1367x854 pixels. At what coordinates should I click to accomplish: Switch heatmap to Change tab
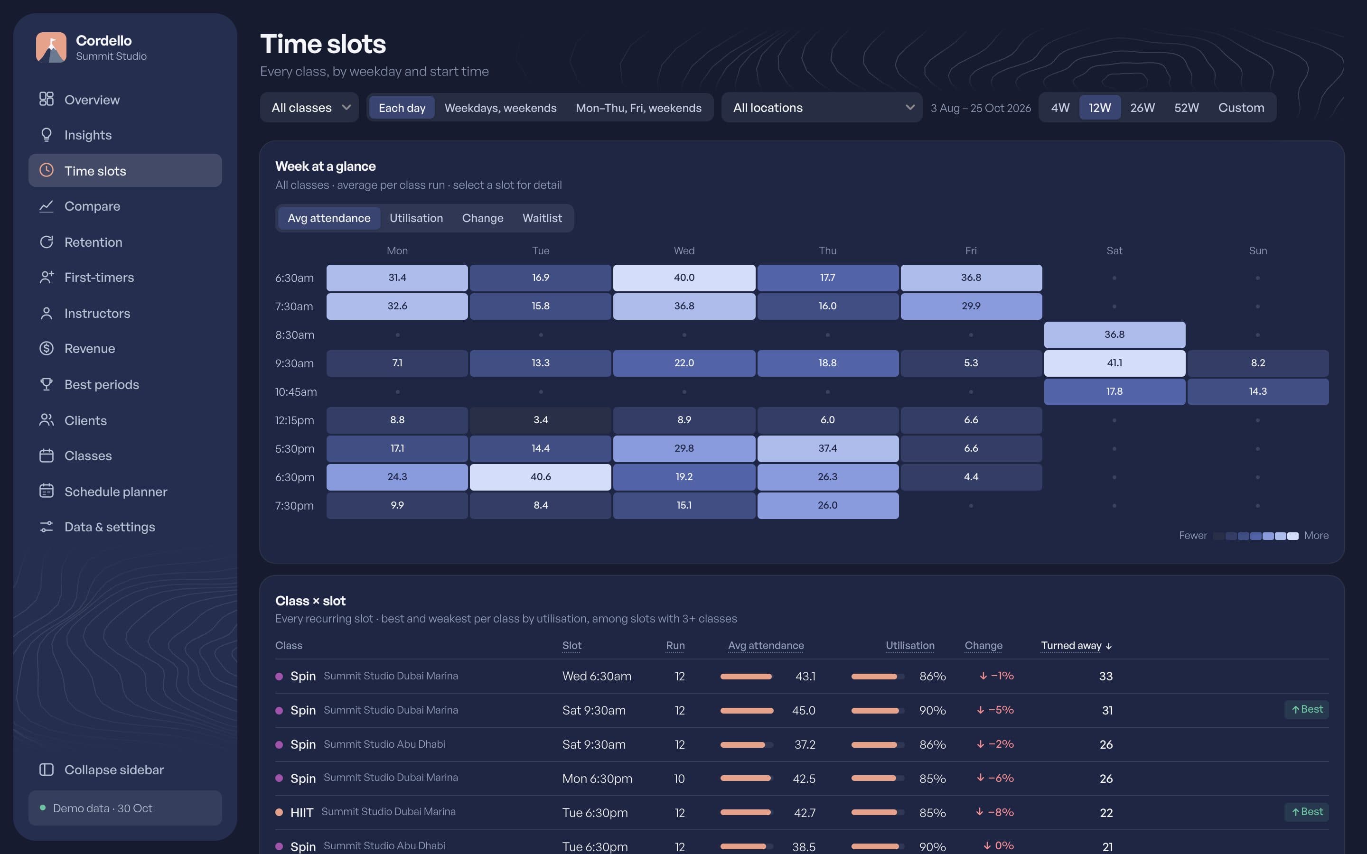(x=482, y=218)
